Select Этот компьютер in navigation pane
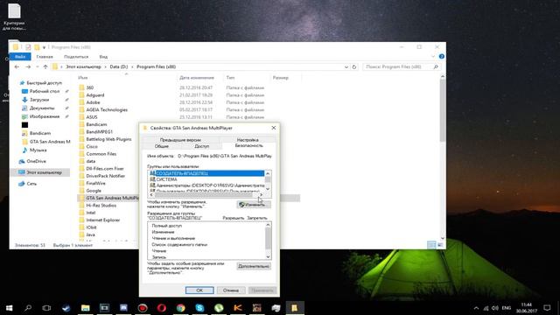This screenshot has width=560, height=315. pos(40,172)
